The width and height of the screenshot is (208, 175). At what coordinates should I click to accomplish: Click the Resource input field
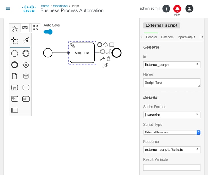click(172, 150)
